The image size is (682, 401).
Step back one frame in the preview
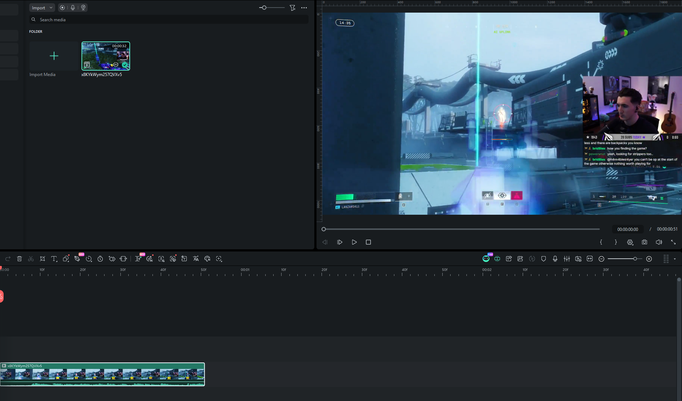(x=325, y=242)
